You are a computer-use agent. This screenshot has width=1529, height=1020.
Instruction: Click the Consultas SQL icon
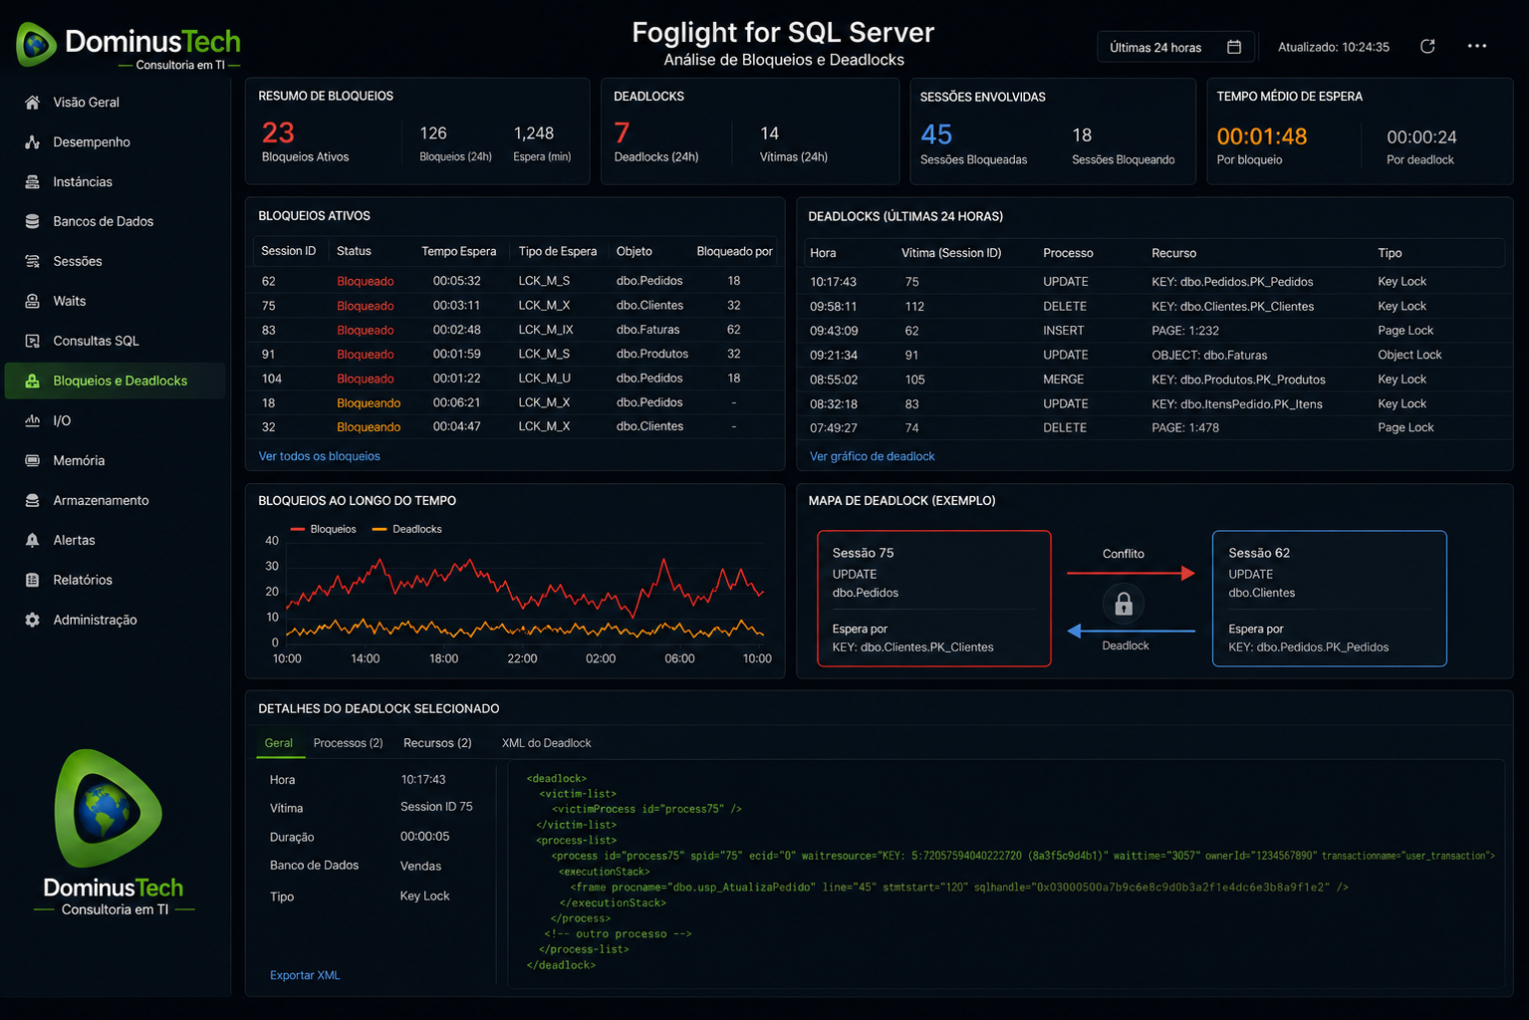click(x=32, y=341)
